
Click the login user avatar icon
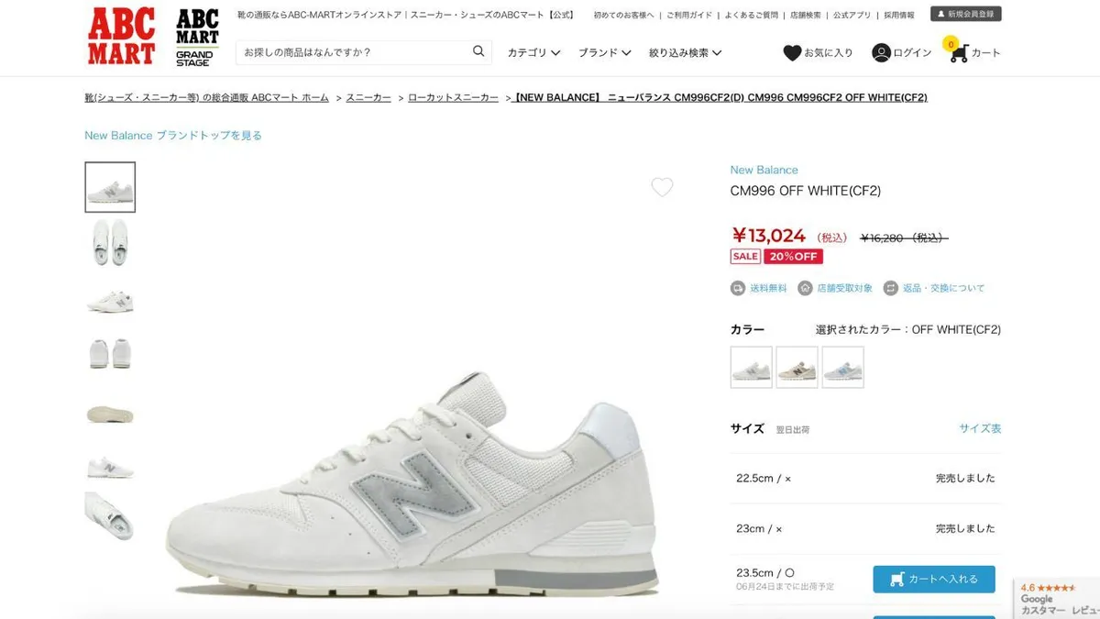point(881,53)
